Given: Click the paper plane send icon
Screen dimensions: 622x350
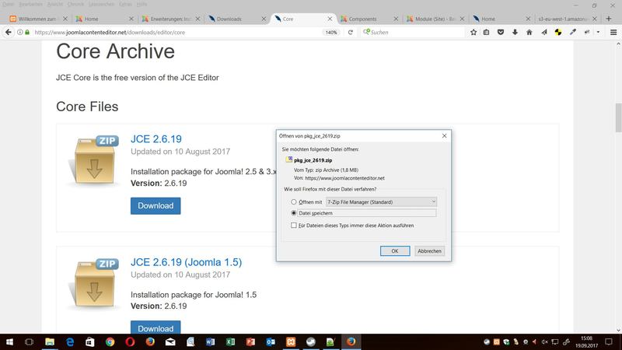Looking at the screenshot, I should 543,32.
